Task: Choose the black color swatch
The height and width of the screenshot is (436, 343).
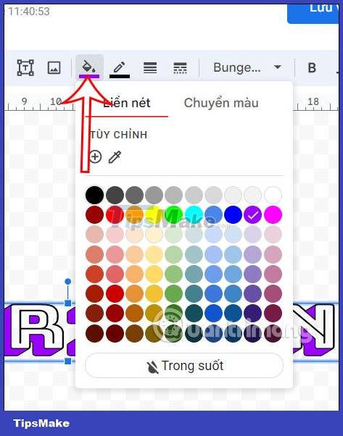Action: click(95, 195)
